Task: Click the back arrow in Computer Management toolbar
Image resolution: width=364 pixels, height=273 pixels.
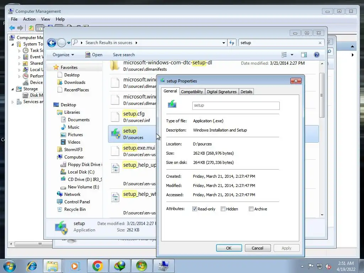Action: pos(12,28)
